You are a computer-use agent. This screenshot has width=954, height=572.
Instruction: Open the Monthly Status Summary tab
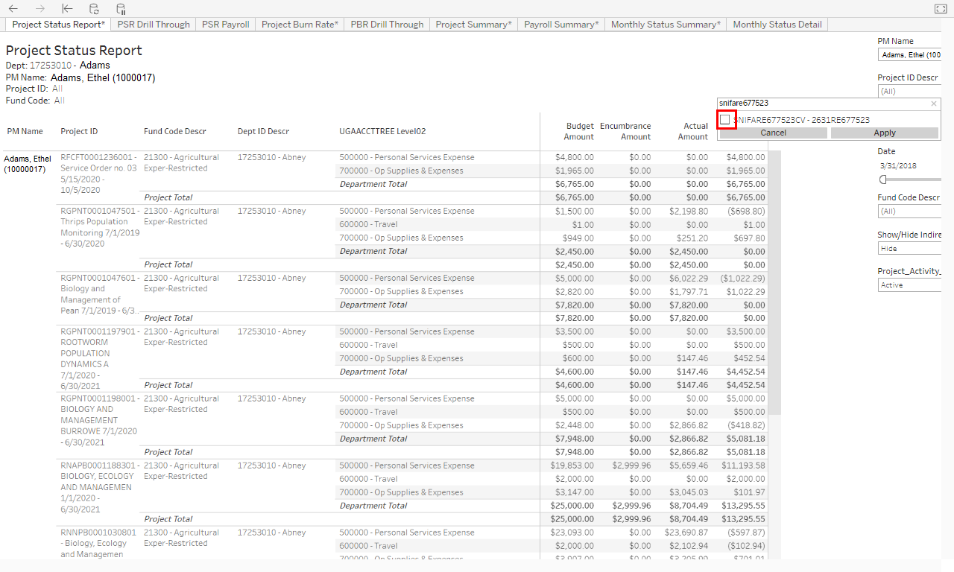[666, 25]
